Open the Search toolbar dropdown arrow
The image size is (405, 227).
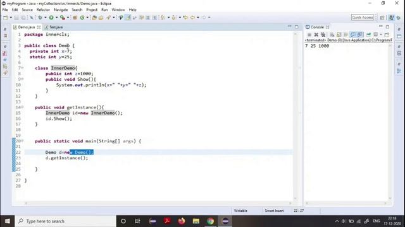pos(113,18)
